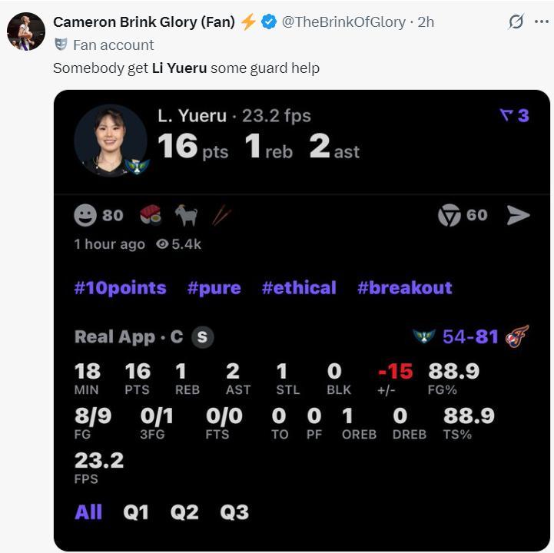Click the smiley face reaction icon
Image resolution: width=554 pixels, height=553 pixels.
click(x=85, y=215)
